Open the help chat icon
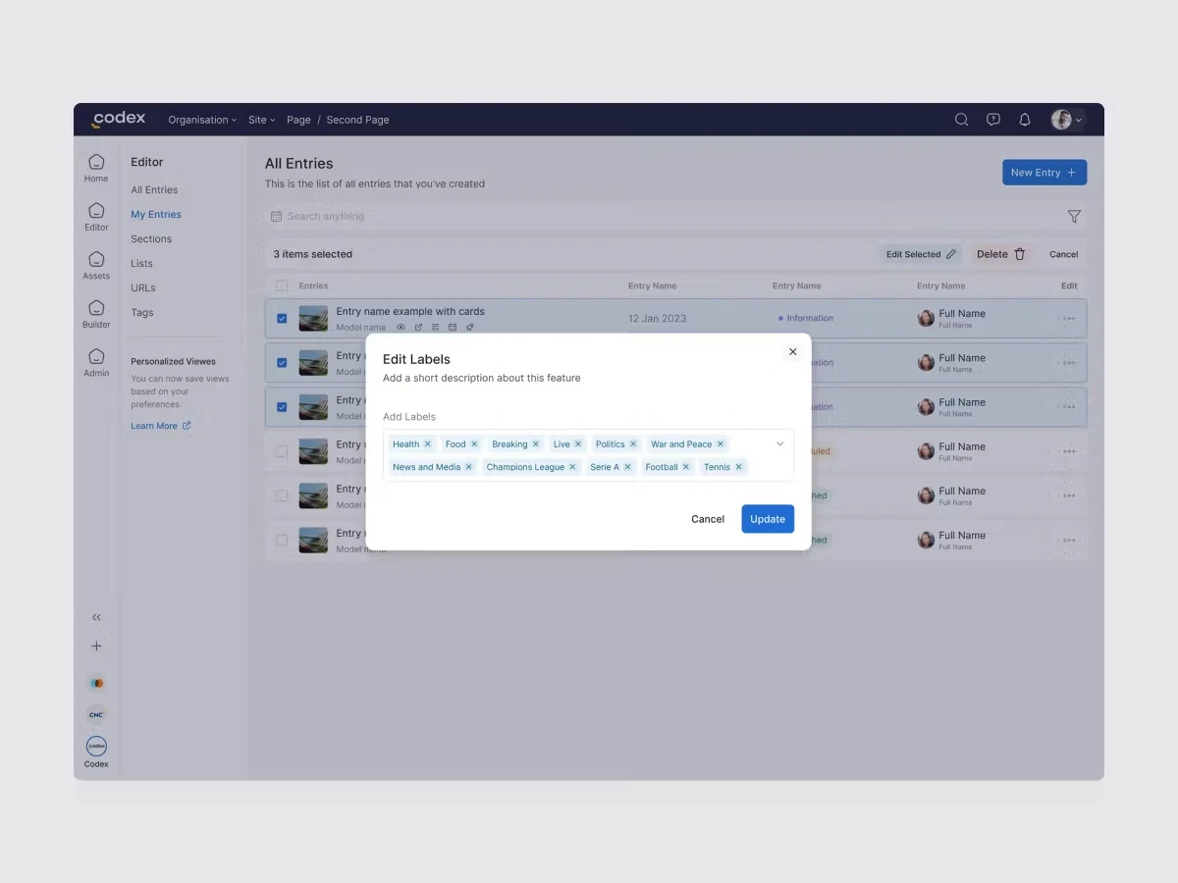 click(x=993, y=120)
